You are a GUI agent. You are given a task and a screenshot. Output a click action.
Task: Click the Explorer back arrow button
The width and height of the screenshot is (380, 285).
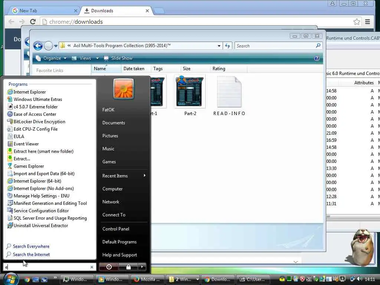point(38,46)
